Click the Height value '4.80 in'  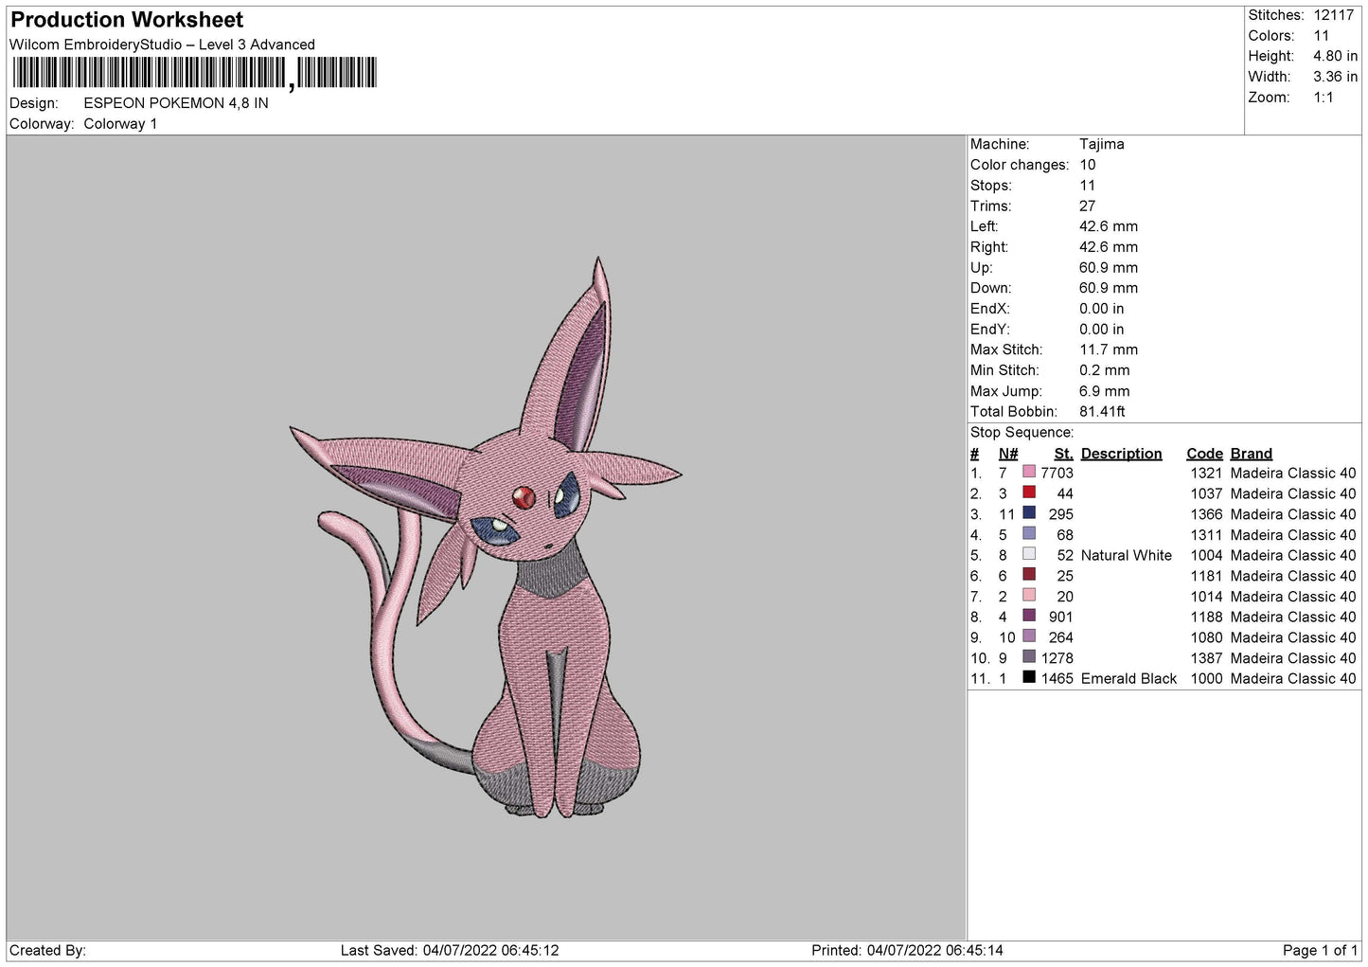(x=1336, y=56)
